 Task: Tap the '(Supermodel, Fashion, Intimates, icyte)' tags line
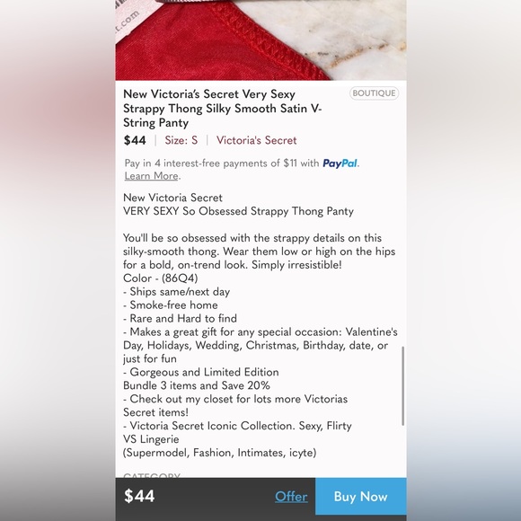(x=220, y=453)
